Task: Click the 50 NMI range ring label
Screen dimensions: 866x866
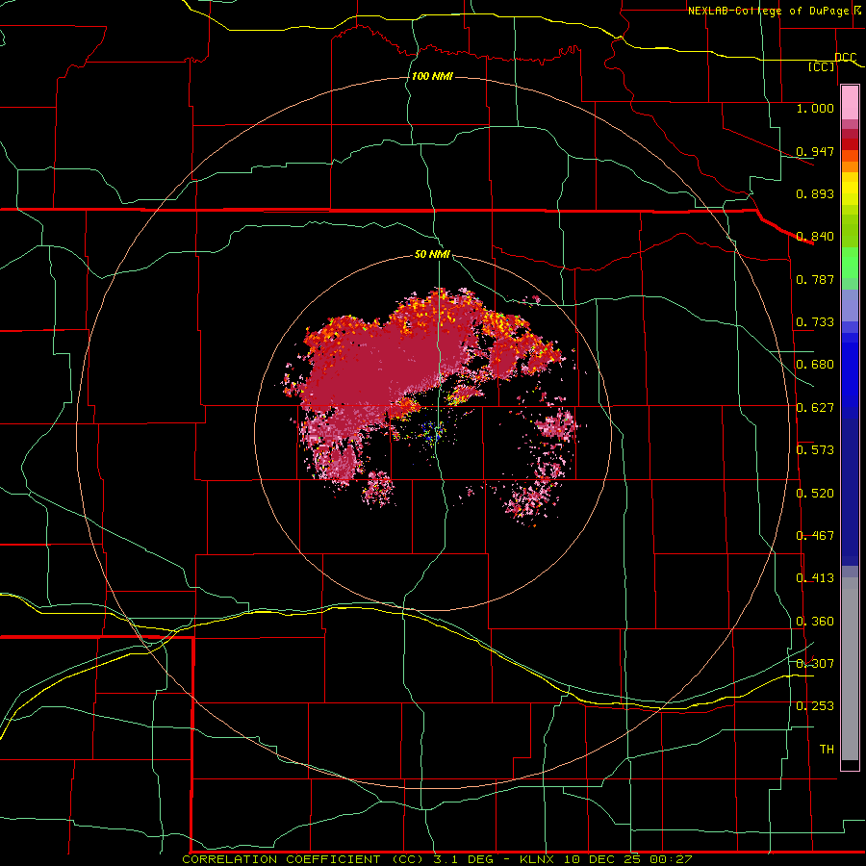Action: (432, 255)
